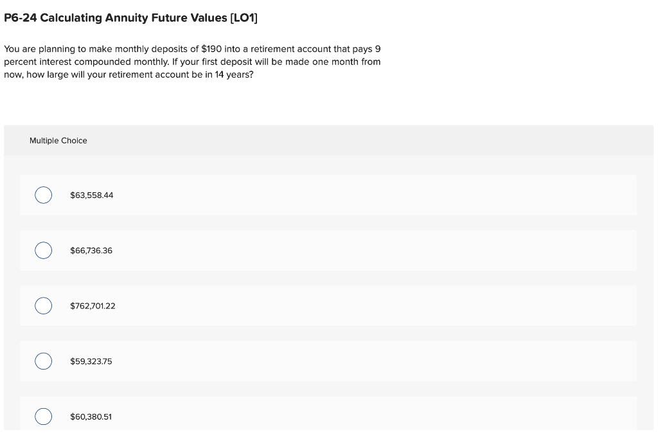Choose the third answer option row
The image size is (658, 439).
[328, 305]
